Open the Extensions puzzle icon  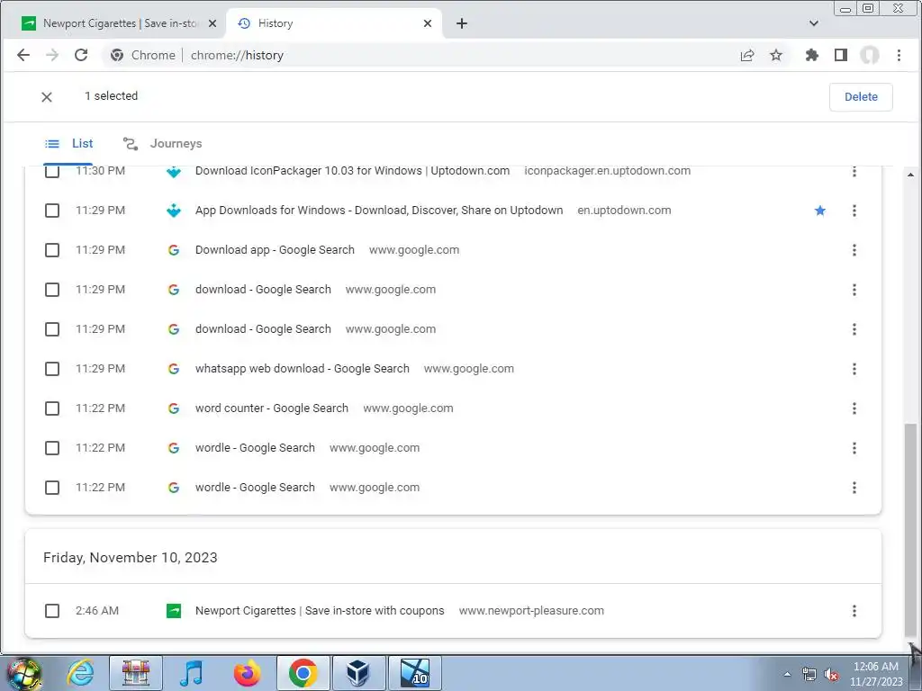(x=811, y=55)
